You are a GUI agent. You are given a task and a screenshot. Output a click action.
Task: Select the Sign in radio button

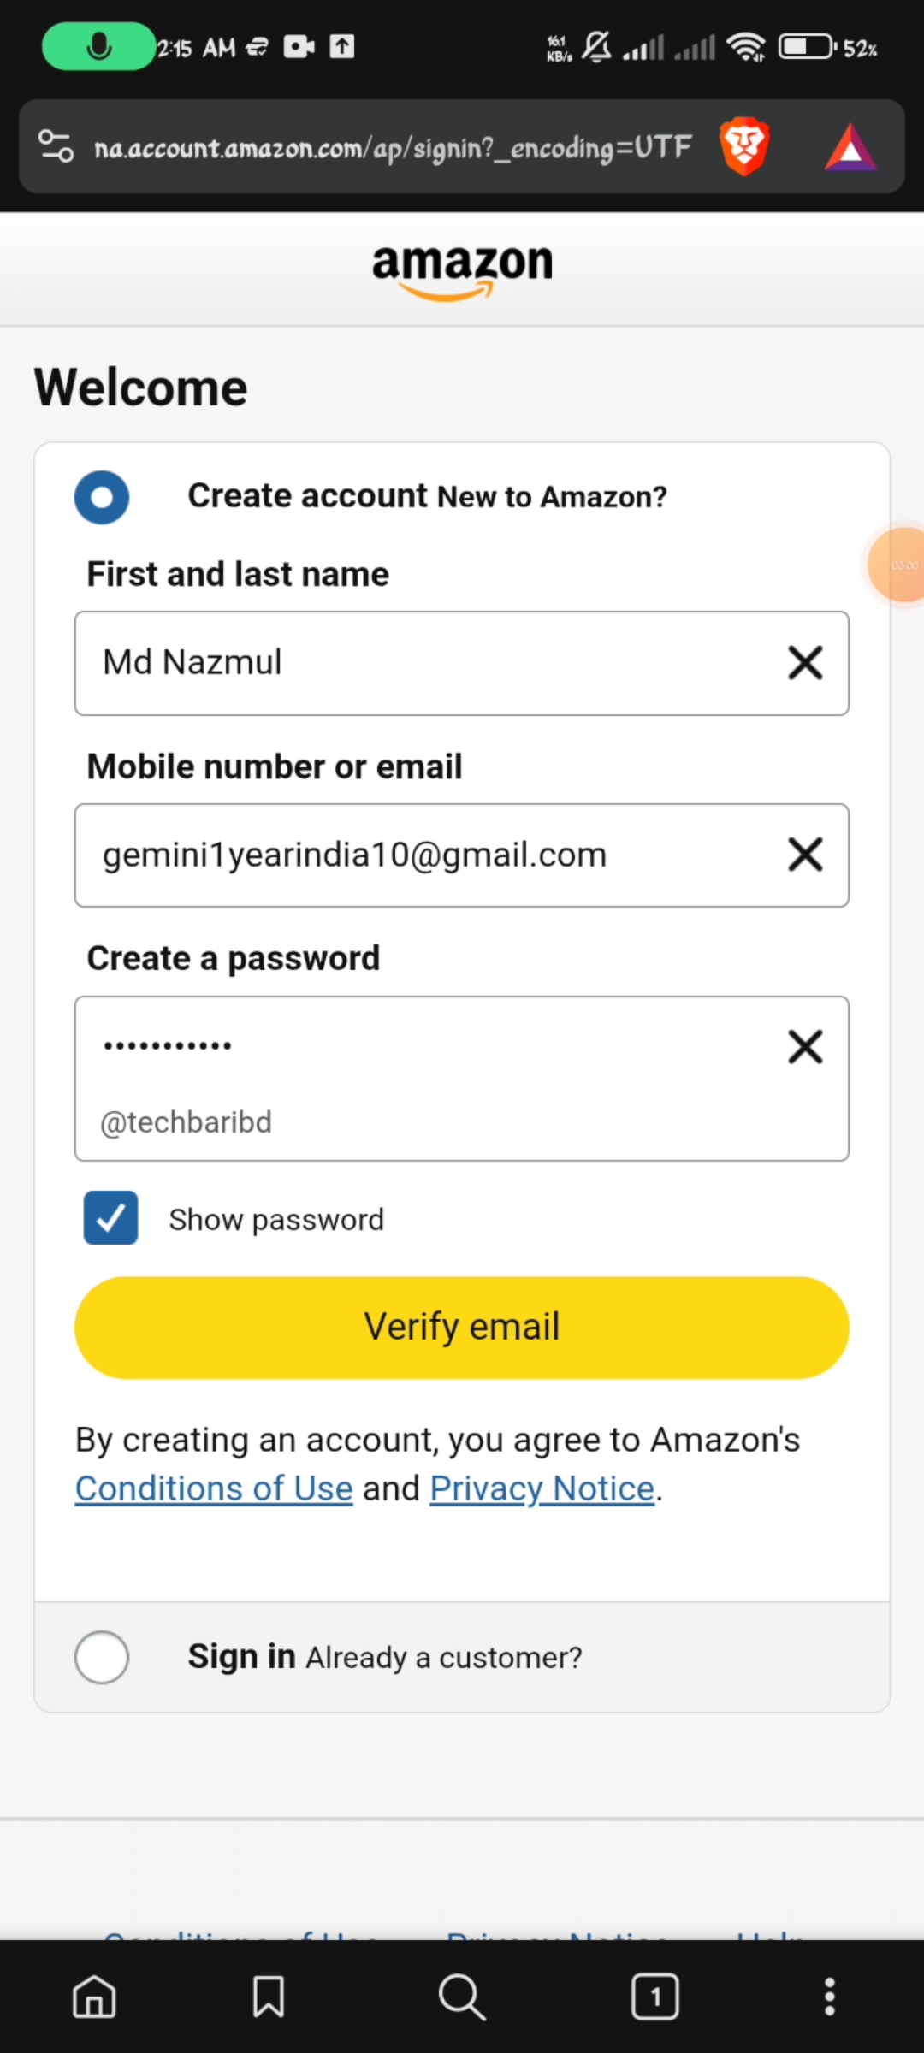[102, 1657]
